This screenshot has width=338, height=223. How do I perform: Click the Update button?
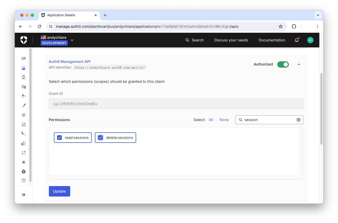coord(59,191)
